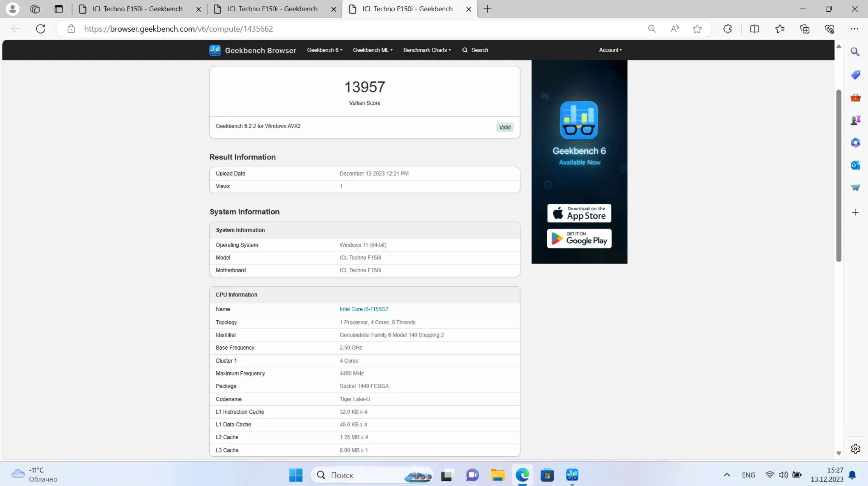Open the Read aloud icon in the address bar

[675, 29]
